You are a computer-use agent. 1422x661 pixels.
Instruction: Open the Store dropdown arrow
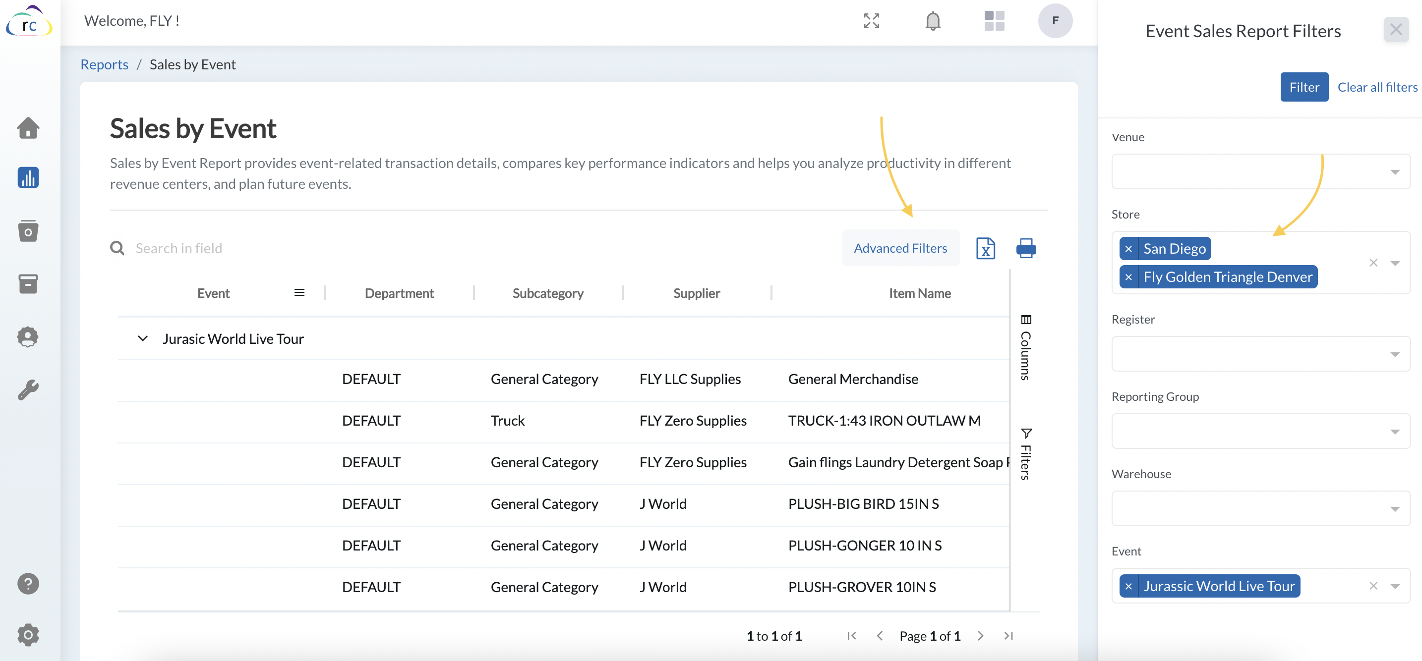tap(1395, 263)
